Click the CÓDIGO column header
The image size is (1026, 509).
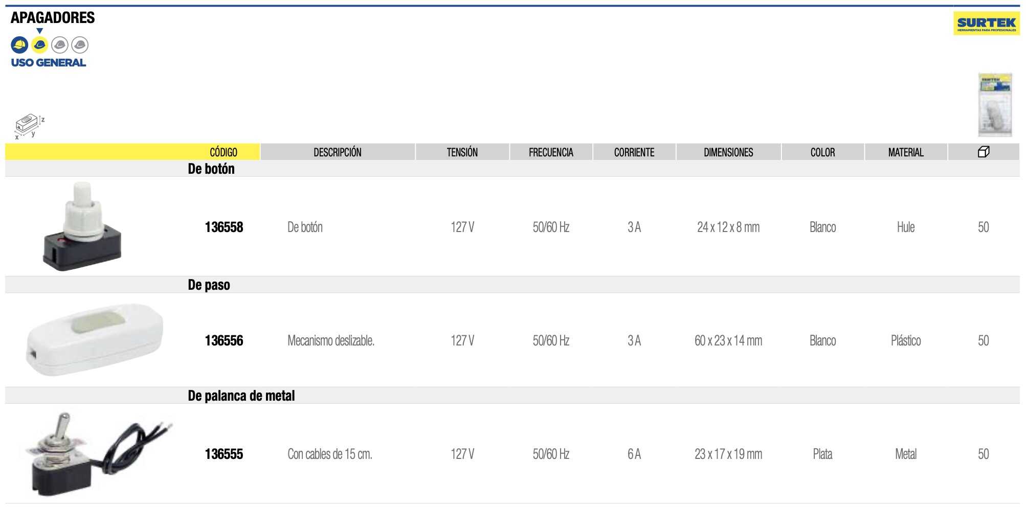224,152
